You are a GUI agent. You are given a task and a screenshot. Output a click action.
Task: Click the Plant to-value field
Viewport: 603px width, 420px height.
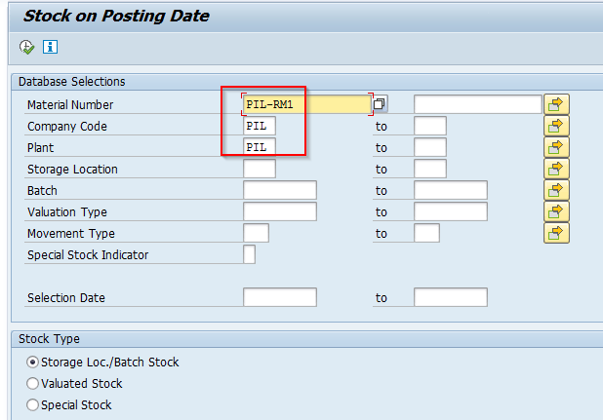(430, 147)
